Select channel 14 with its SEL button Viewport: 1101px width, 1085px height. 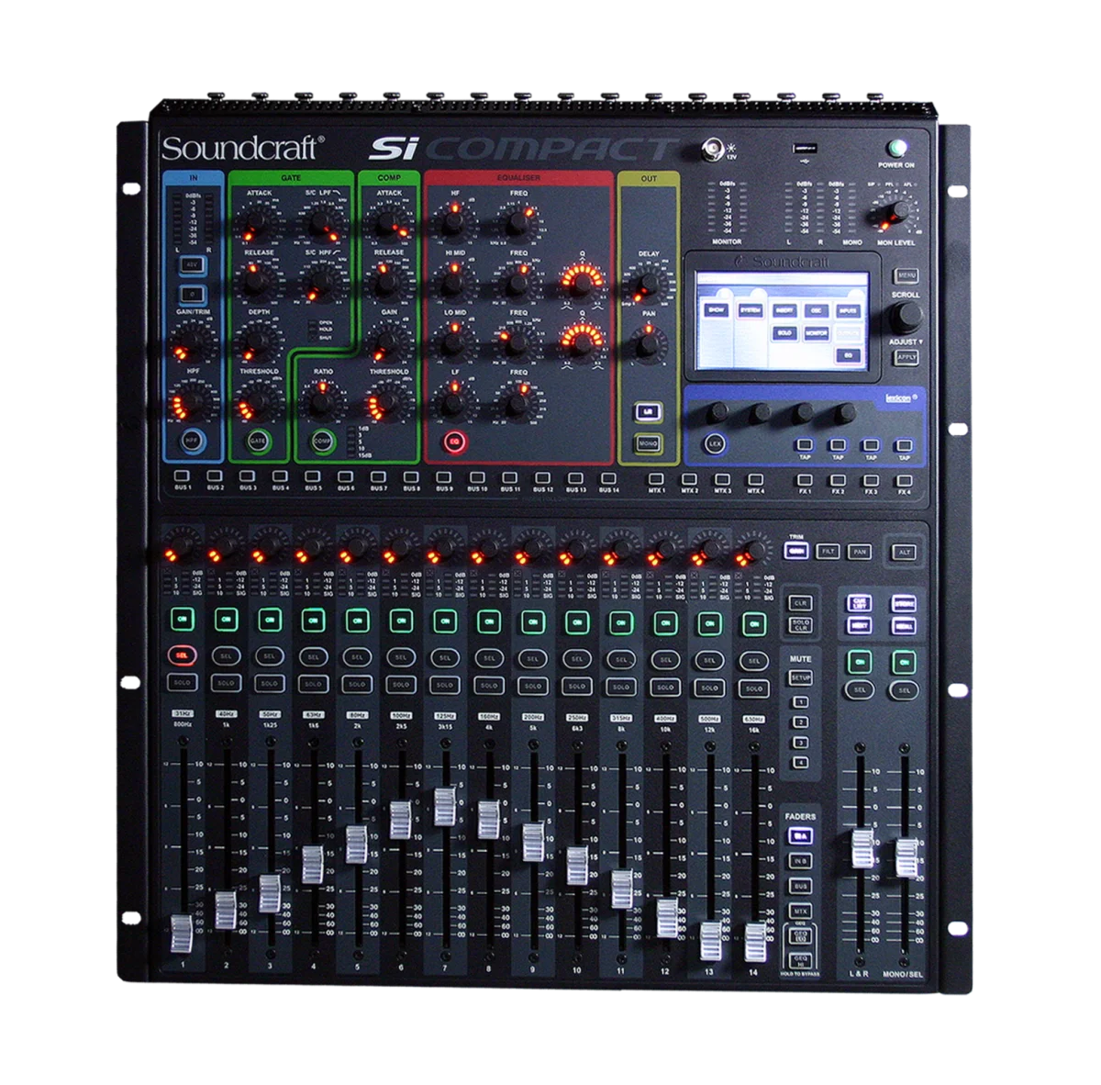[x=753, y=660]
